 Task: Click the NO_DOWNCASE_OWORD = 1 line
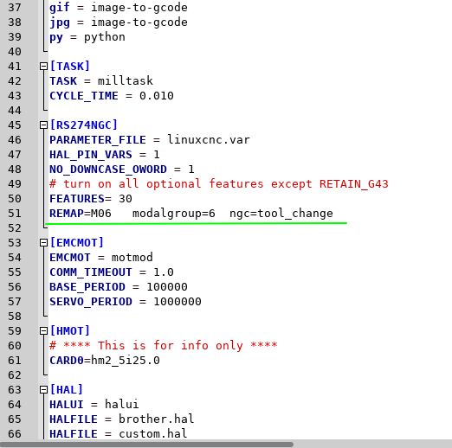pyautogui.click(x=122, y=170)
